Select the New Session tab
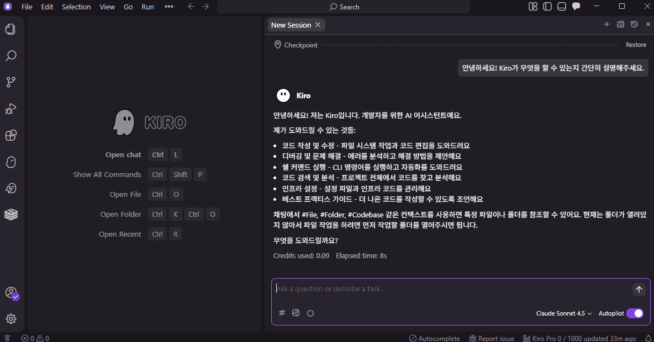This screenshot has width=654, height=342. point(291,25)
